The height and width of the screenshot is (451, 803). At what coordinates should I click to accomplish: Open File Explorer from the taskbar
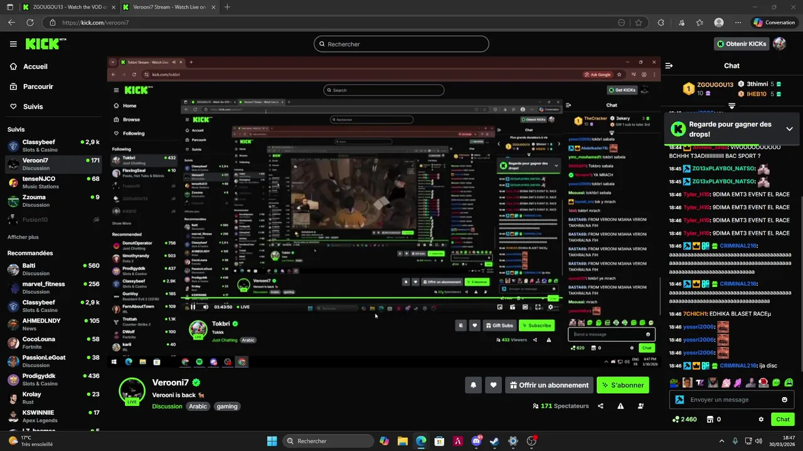tap(403, 441)
